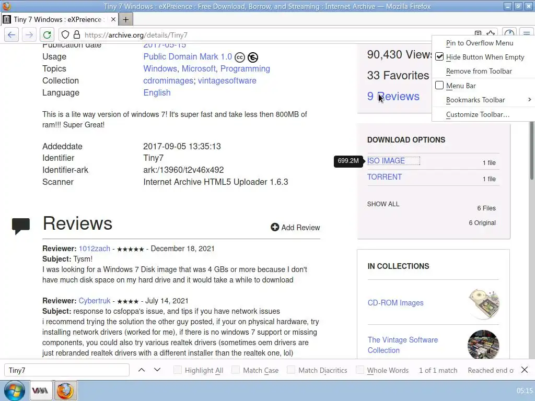Open the cdromimages collection link
535x401 pixels.
169,80
